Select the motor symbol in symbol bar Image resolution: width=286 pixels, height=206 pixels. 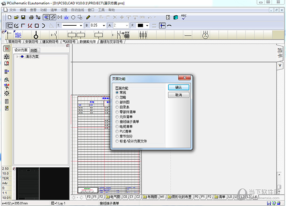(x=206, y=35)
